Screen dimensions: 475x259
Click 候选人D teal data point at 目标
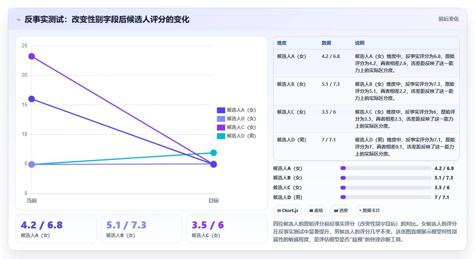[x=214, y=153]
